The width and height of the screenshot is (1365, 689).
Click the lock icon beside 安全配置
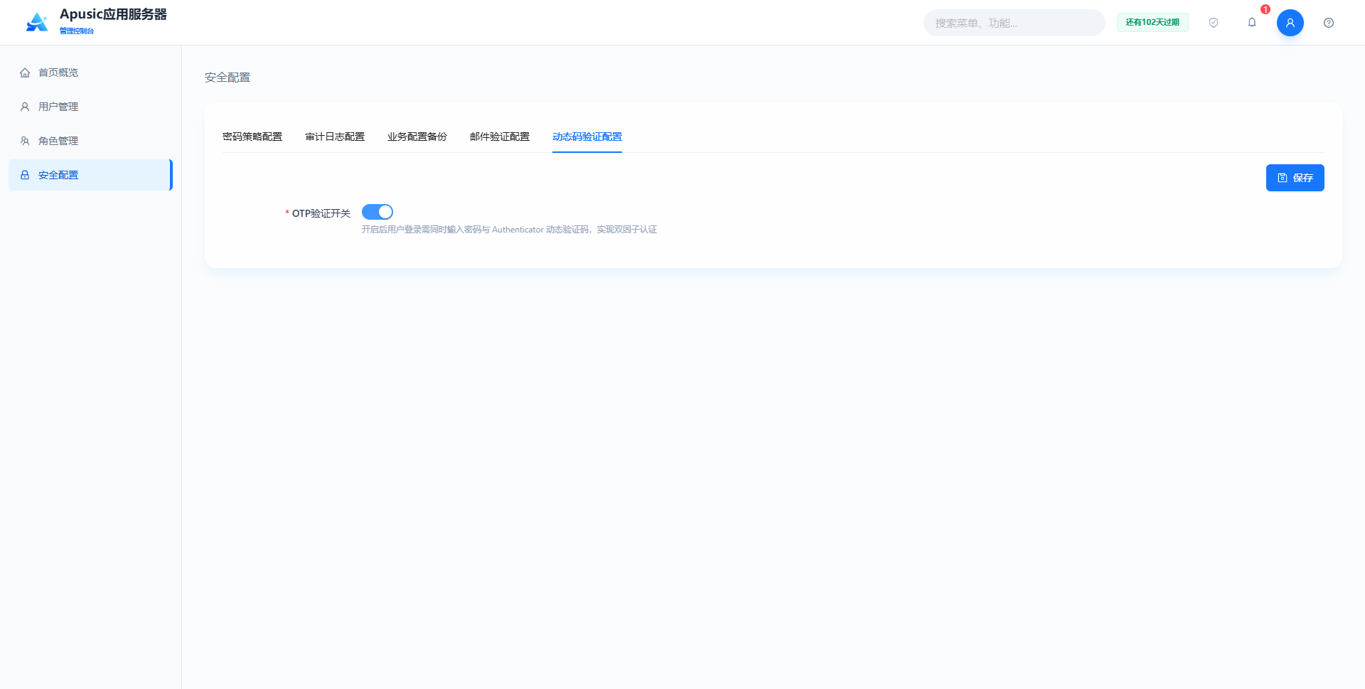point(25,175)
